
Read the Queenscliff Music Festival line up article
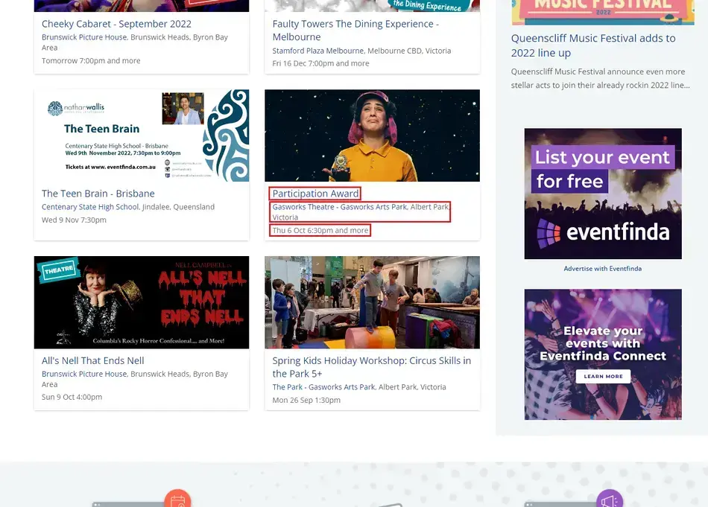coord(592,45)
